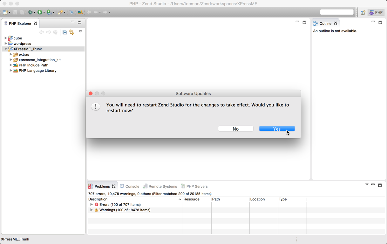Click the Type column header
Image resolution: width=387 pixels, height=244 pixels.
pos(292,199)
